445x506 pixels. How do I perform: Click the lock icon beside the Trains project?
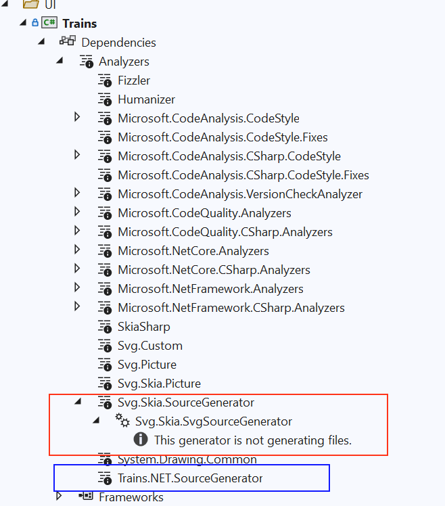(x=35, y=23)
